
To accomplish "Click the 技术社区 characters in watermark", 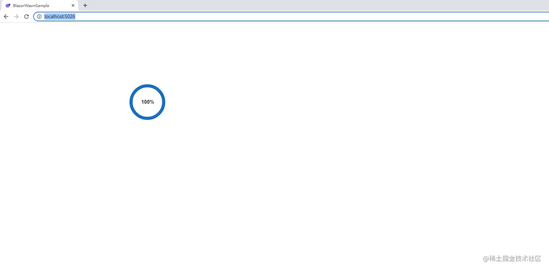I will [x=528, y=258].
